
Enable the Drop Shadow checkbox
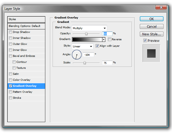[11, 32]
